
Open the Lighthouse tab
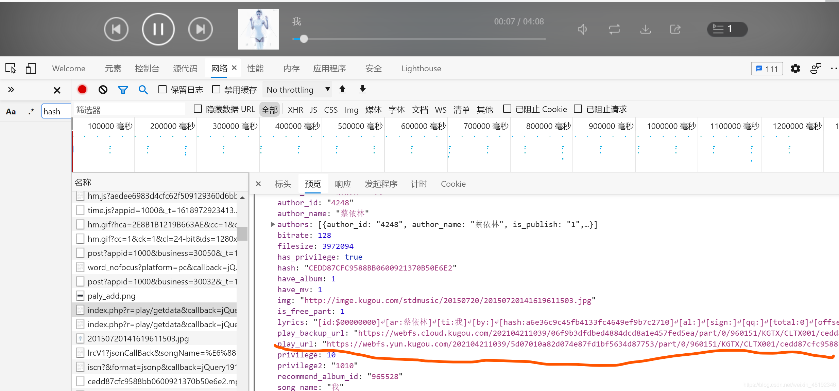[x=421, y=69]
